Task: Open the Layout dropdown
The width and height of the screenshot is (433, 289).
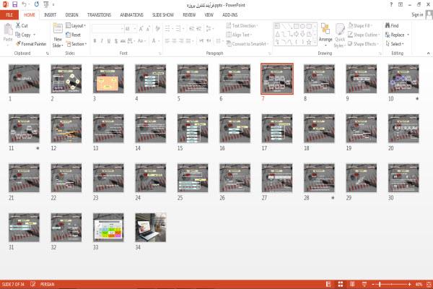Action: click(x=76, y=25)
